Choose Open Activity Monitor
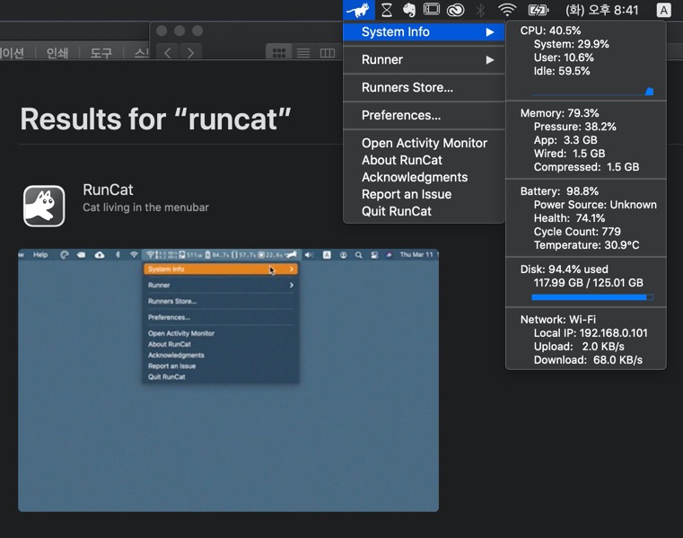Viewport: 683px width, 538px height. [x=424, y=143]
